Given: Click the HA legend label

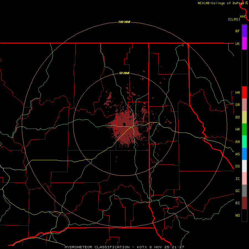Looking at the screenshot, I should pos(238,93).
